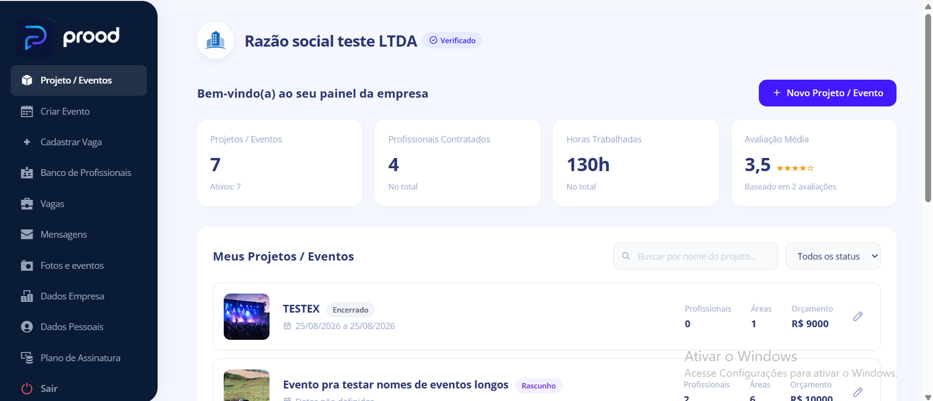933x401 pixels.
Task: Log out via Sair
Action: click(x=79, y=388)
